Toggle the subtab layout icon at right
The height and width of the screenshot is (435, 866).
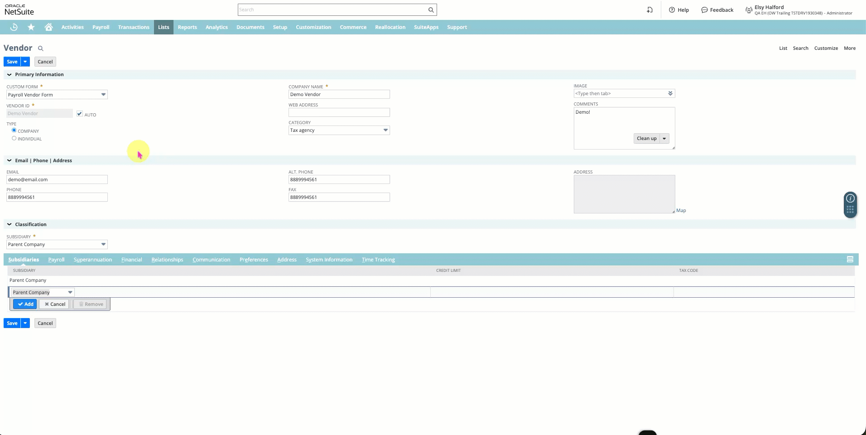(x=850, y=259)
